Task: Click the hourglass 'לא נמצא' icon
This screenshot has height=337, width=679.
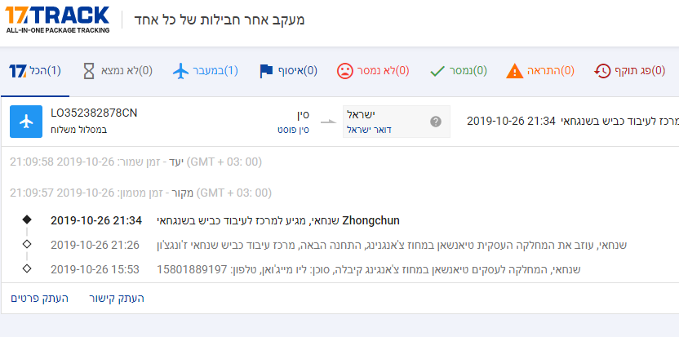Action: (89, 71)
